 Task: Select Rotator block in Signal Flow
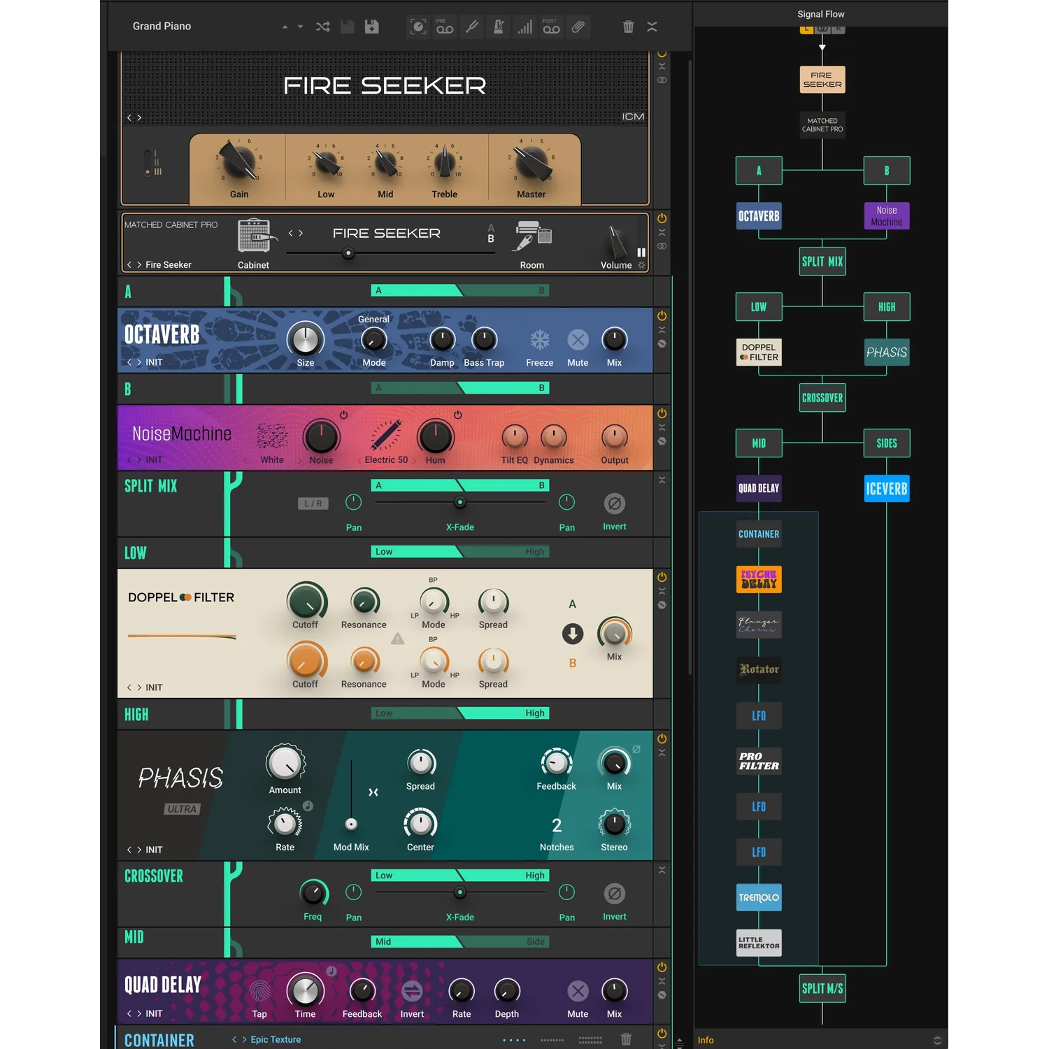pyautogui.click(x=759, y=669)
